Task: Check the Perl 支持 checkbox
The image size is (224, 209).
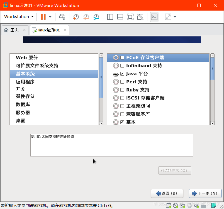Action: click(x=122, y=82)
